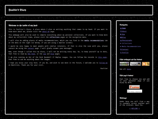Viewport: 158px width, 119px height.
Task: Open the Now page in navigation
Action: coord(123,34)
